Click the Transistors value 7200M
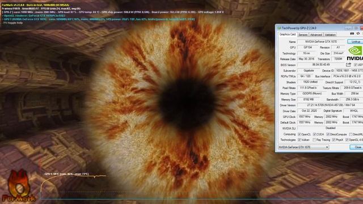This screenshot has width=363, height=204. tap(338, 59)
